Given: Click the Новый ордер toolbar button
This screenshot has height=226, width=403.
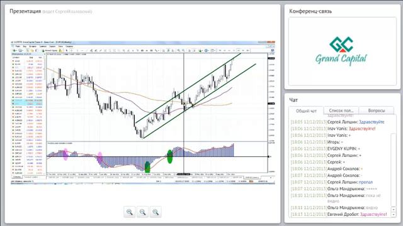Looking at the screenshot, I should 50,50.
